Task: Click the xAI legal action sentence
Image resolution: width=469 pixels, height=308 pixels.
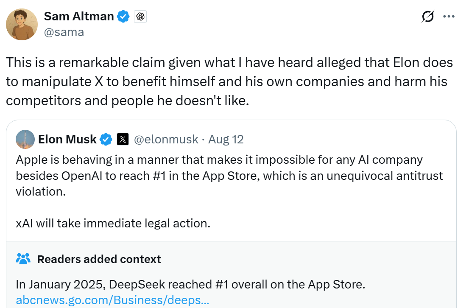Action: pos(113,223)
